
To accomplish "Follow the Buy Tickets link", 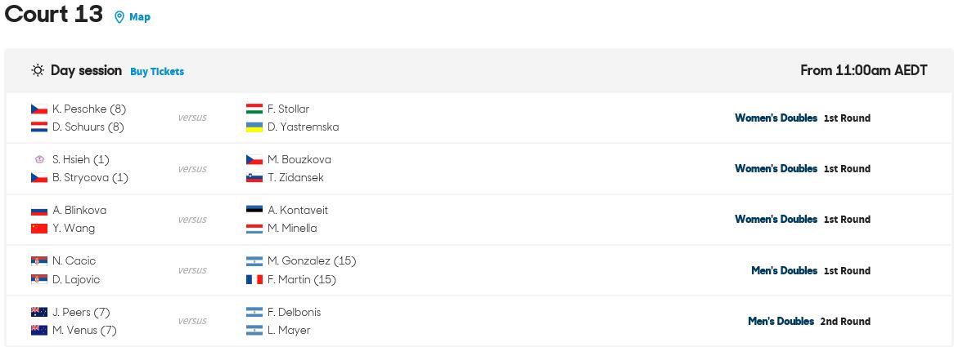I will [x=157, y=72].
